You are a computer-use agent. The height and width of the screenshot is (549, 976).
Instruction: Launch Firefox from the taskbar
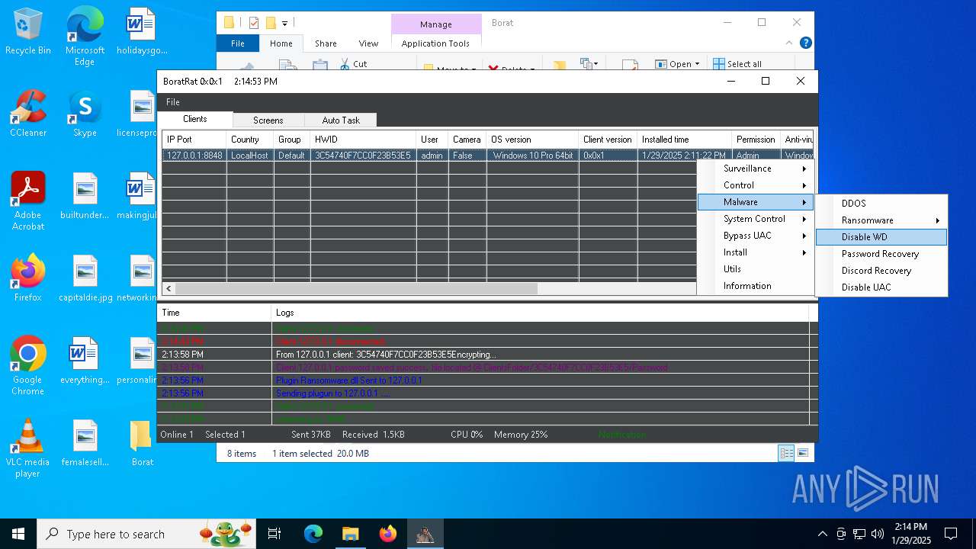pyautogui.click(x=387, y=534)
